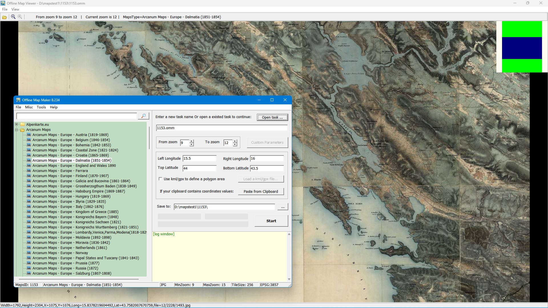
Task: Decrease the From zoom value
Action: pyautogui.click(x=192, y=144)
